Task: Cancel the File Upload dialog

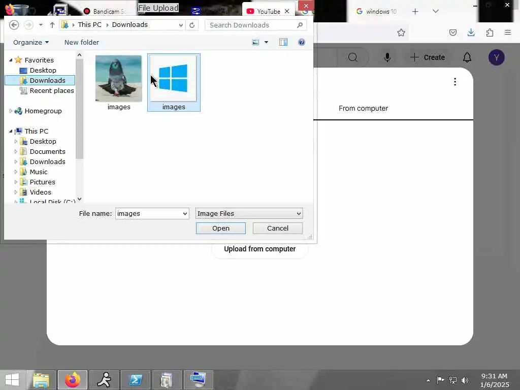Action: click(x=278, y=228)
